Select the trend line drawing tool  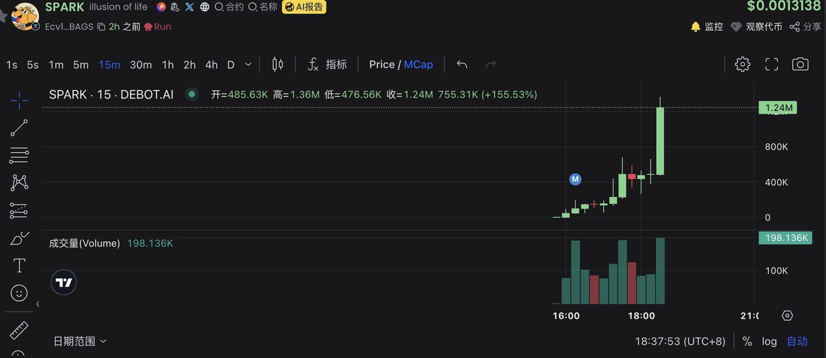pyautogui.click(x=19, y=128)
